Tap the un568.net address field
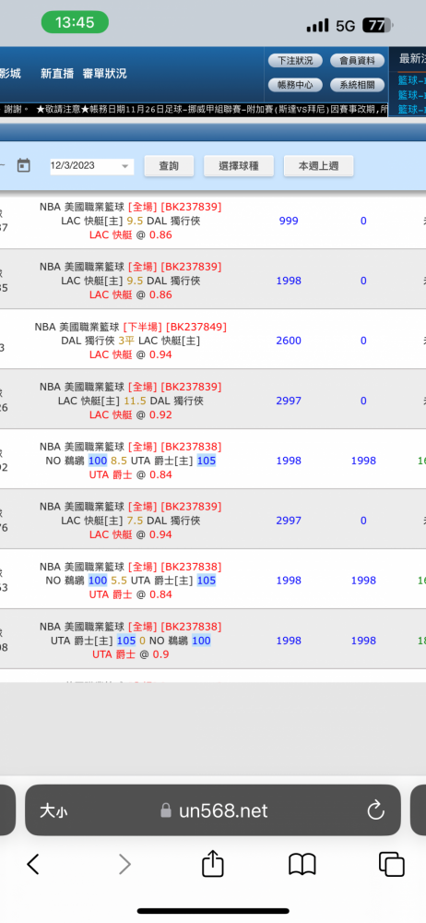Image resolution: width=426 pixels, height=923 pixels. [213, 810]
